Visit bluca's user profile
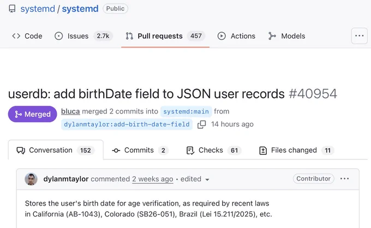 coord(70,111)
